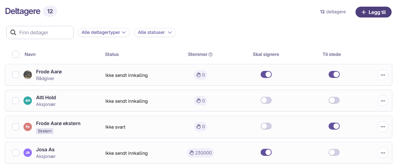Disable Skal signere for Frode Aarø

pos(266,74)
